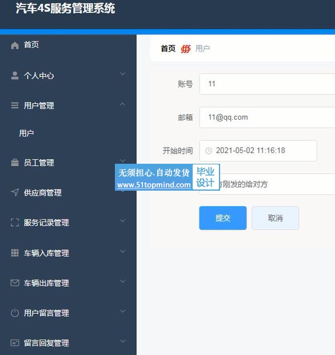Click the 首页 breadcrumb link
This screenshot has height=355, width=335.
(168, 49)
